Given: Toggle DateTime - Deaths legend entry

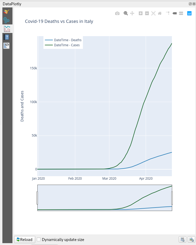Looking at the screenshot, I should click(x=63, y=40).
